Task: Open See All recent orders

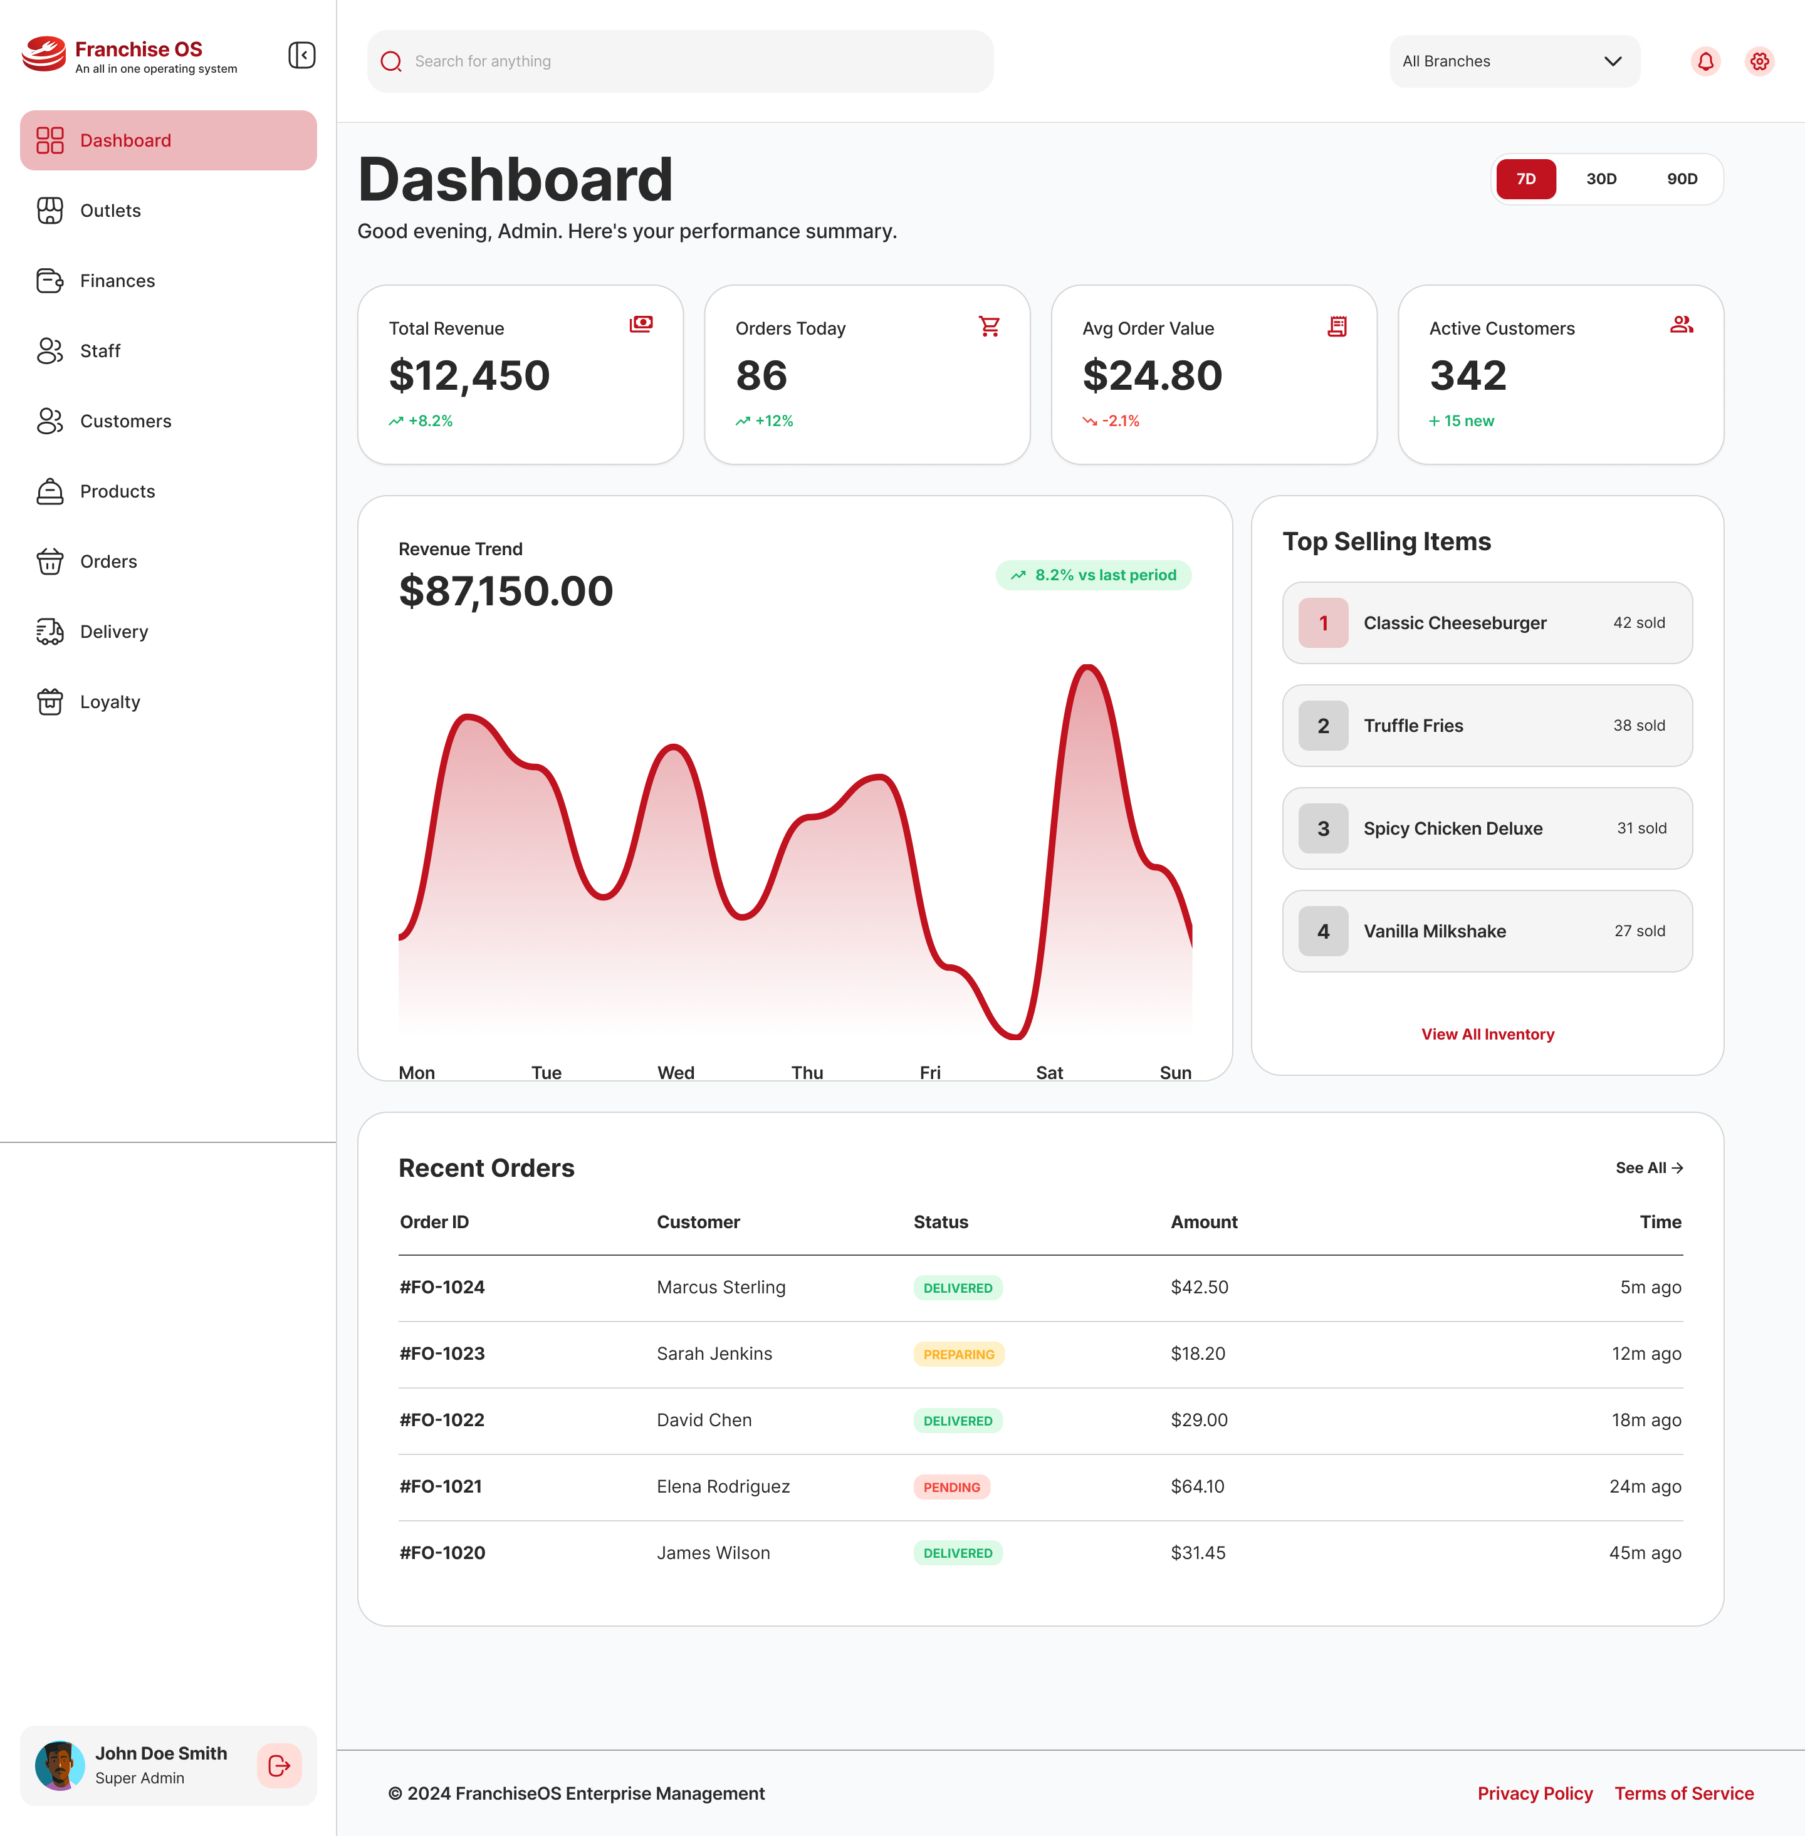Action: click(1648, 1168)
